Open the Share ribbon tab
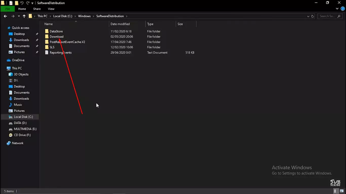Image resolution: width=346 pixels, height=194 pixels. tap(37, 9)
